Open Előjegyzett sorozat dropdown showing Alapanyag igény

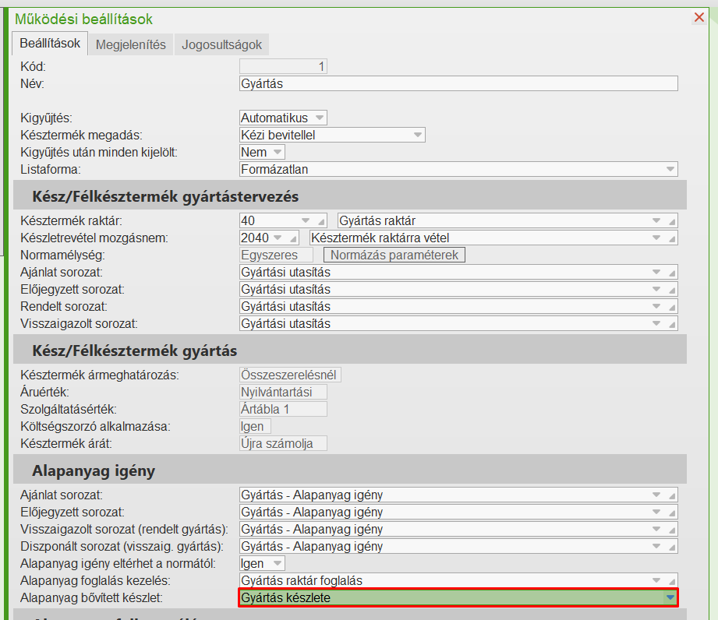point(656,512)
